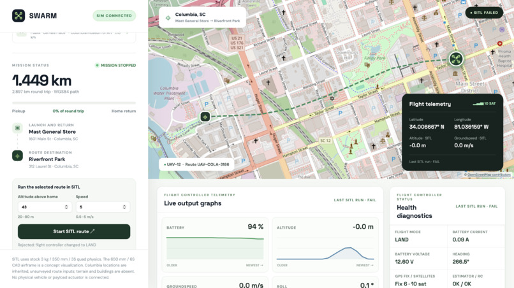514x288 pixels.
Task: Click the Altitude above home input field
Action: pyautogui.click(x=45, y=206)
